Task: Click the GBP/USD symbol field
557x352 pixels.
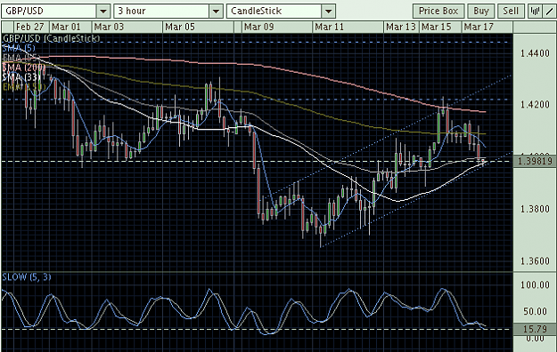Action: [x=49, y=12]
